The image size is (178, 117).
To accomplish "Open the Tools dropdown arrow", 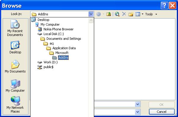I will tap(156, 14).
